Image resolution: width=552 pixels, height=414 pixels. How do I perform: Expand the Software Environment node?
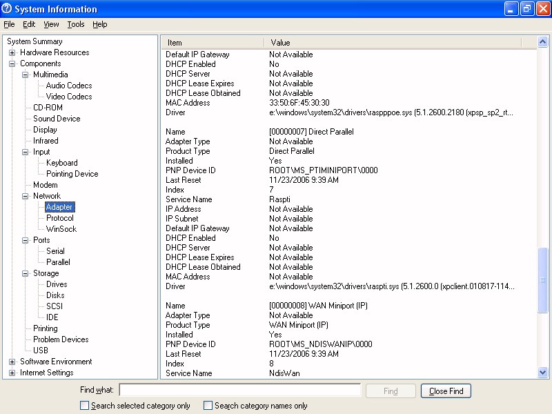[x=12, y=362]
